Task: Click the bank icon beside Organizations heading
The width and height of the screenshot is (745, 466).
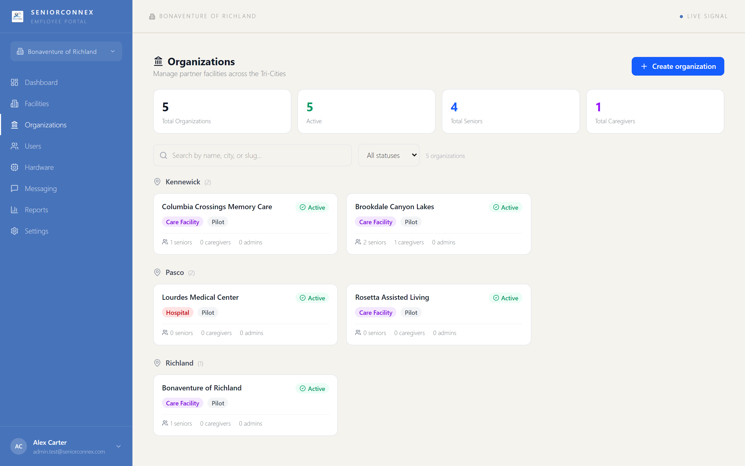Action: coord(158,61)
